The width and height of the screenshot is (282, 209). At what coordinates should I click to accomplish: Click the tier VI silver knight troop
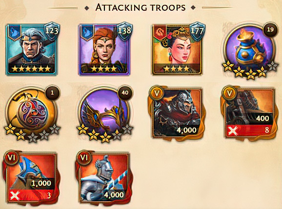[104, 177]
